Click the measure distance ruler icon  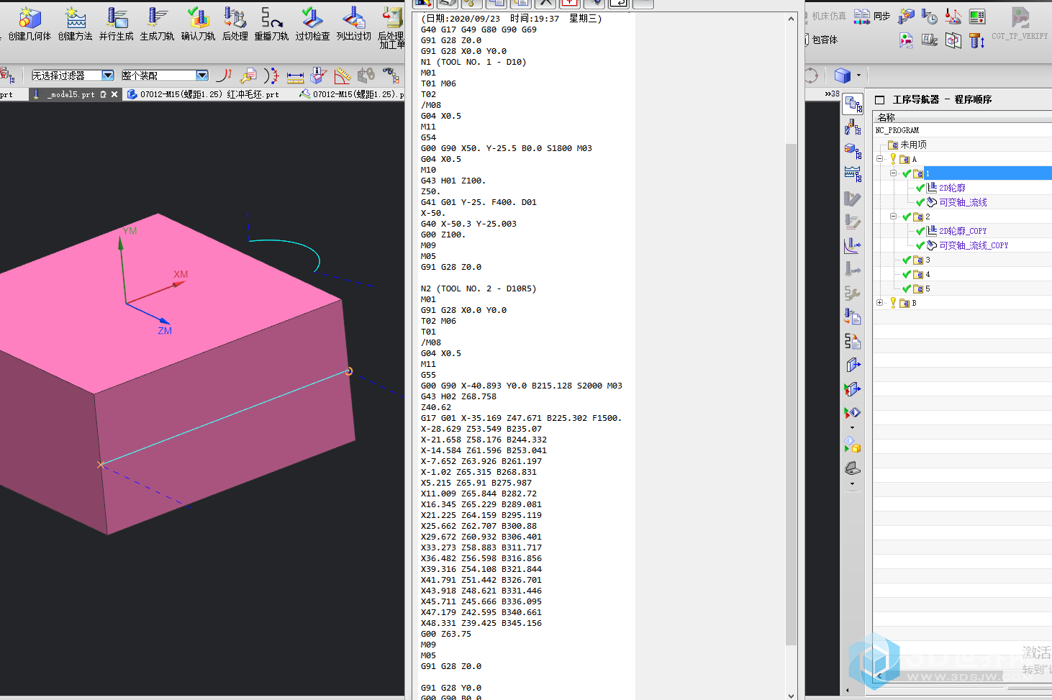pyautogui.click(x=295, y=76)
